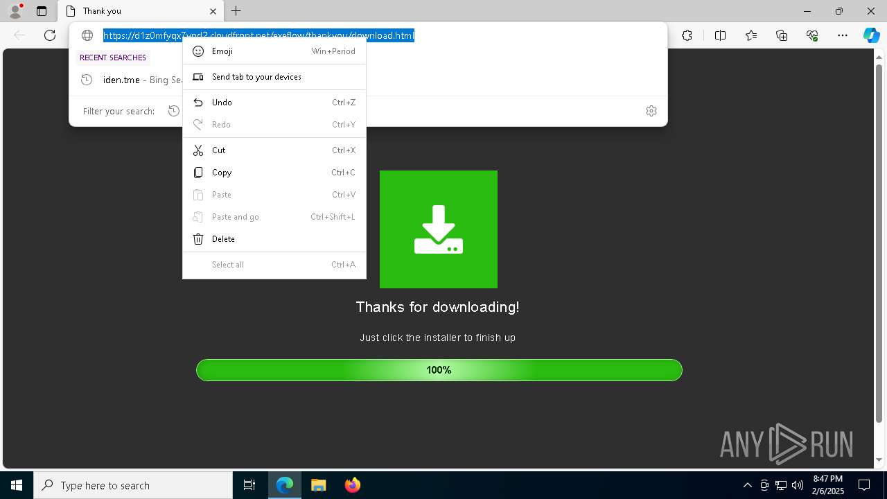Click the 'RECENT SEARCHES' label
Screen dimensions: 887x499
[x=113, y=58]
